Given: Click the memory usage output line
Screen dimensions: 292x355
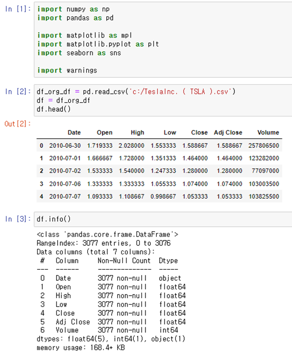Looking at the screenshot, I should (x=81, y=348).
